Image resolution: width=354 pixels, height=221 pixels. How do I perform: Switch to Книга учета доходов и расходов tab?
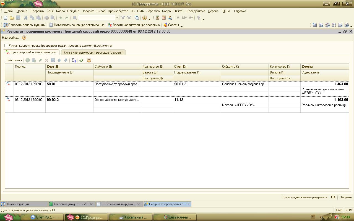point(93,52)
